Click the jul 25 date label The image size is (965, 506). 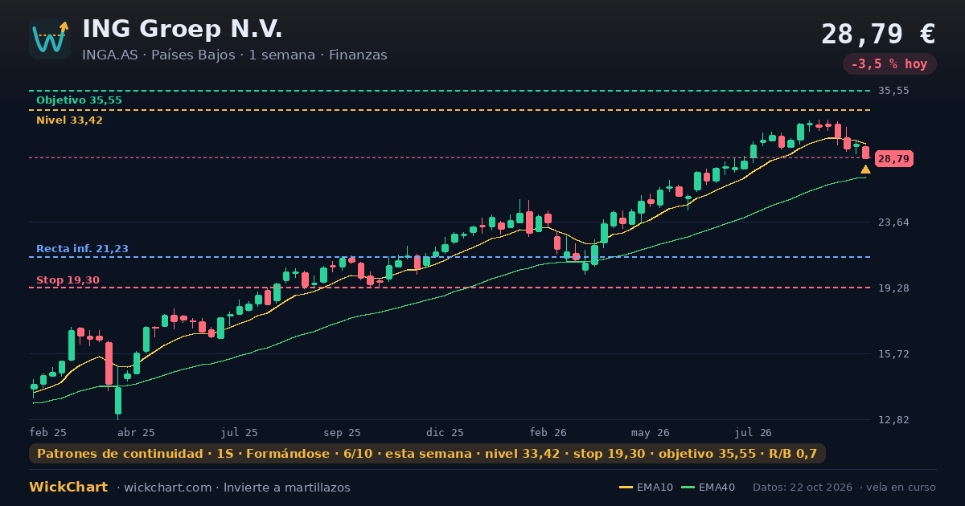240,432
